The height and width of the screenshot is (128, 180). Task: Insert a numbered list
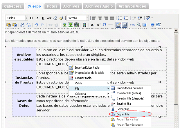pyautogui.click(x=126, y=18)
